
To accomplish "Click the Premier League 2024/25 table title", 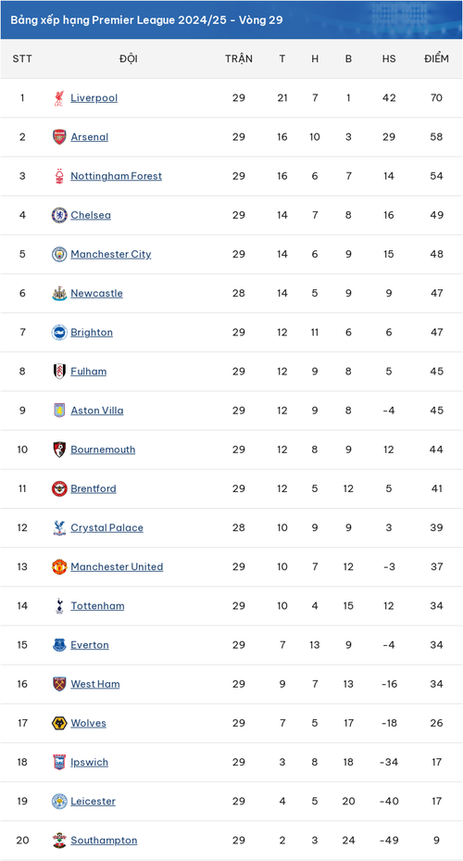I will coord(146,20).
